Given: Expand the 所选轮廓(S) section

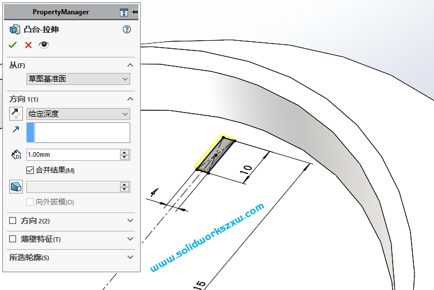Looking at the screenshot, I should pyautogui.click(x=130, y=257).
